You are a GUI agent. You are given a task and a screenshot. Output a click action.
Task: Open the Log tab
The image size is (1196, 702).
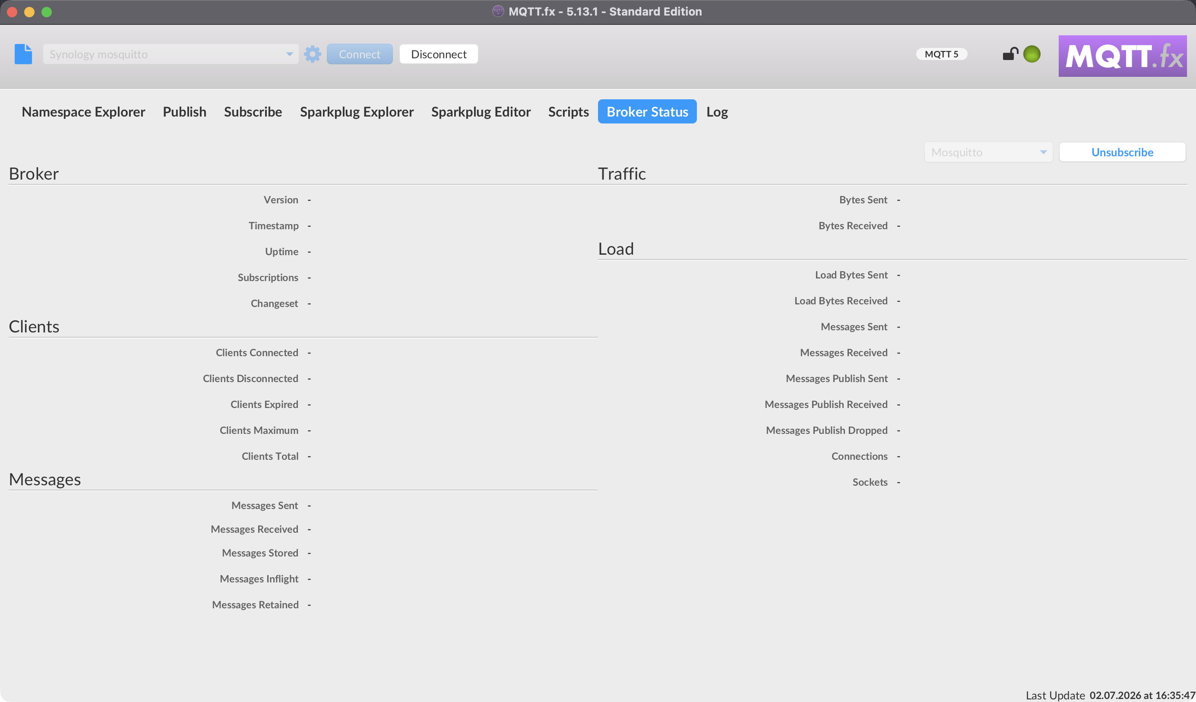717,111
